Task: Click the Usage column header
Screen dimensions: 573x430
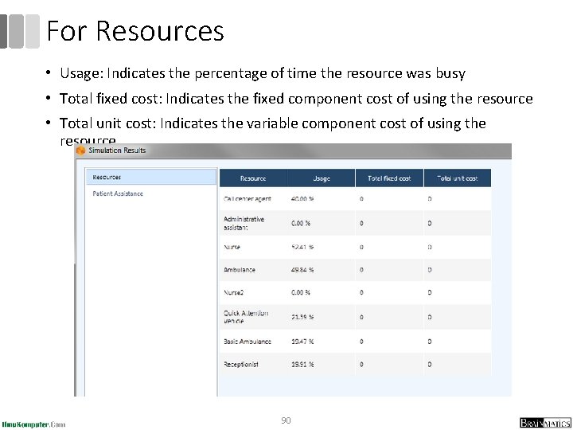Action: pyautogui.click(x=322, y=178)
